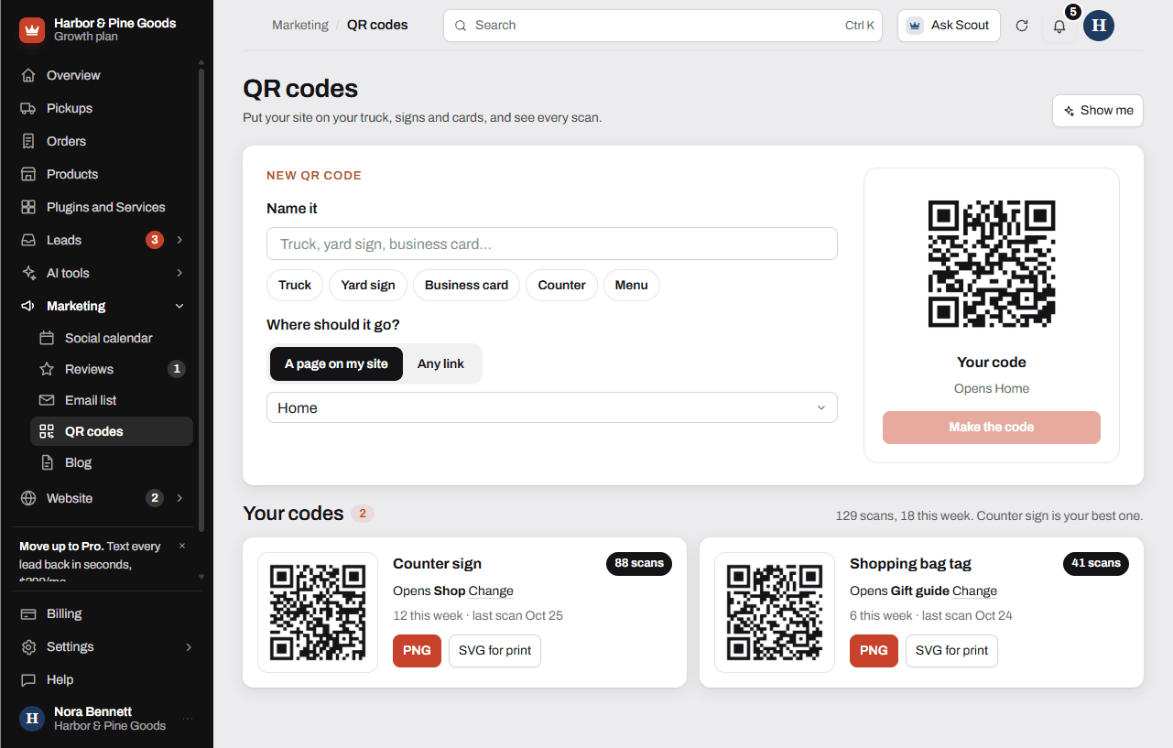1173x748 pixels.
Task: Click the Reviews star icon
Action: pyautogui.click(x=47, y=369)
